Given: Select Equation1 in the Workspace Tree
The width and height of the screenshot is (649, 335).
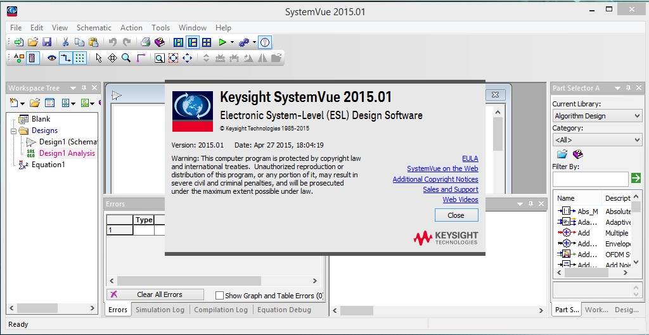Looking at the screenshot, I should point(48,165).
